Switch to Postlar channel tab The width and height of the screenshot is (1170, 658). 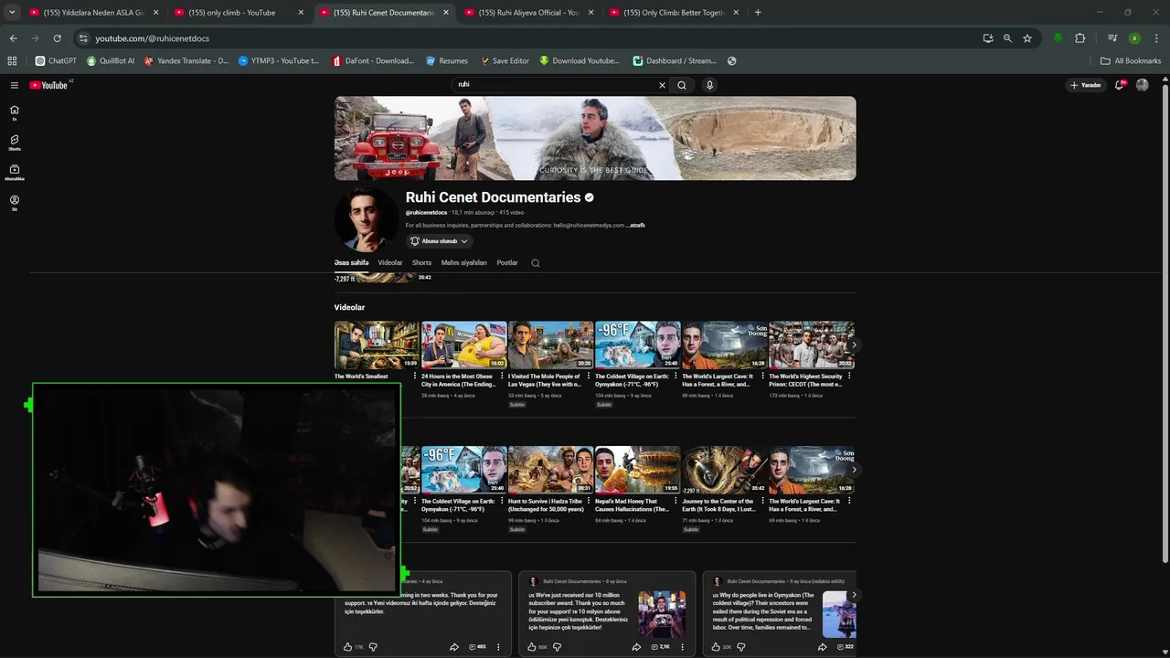click(x=507, y=263)
